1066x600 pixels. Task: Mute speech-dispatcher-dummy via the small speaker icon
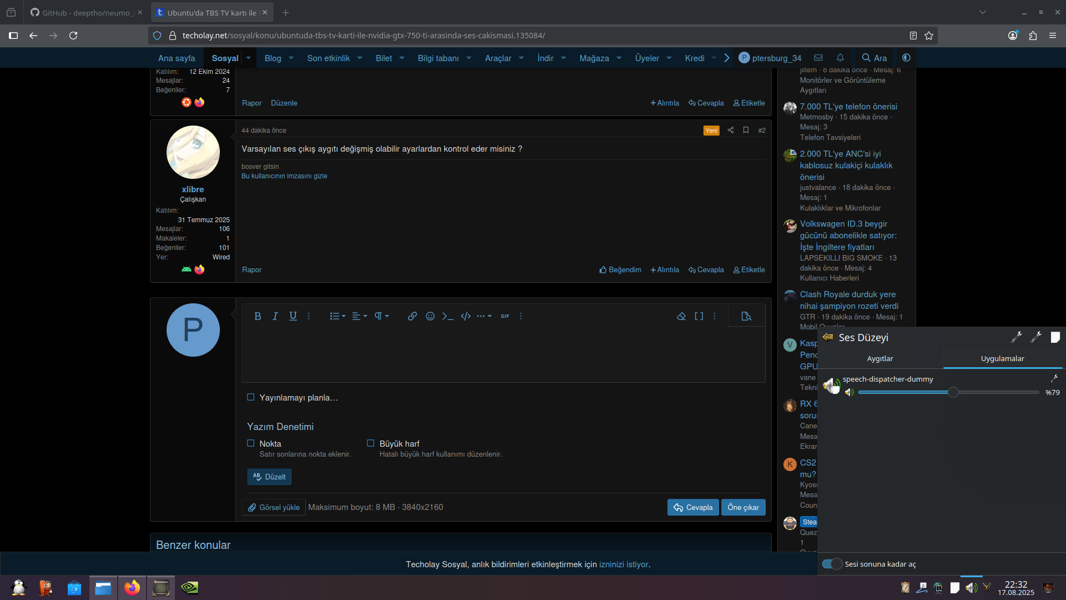(849, 392)
